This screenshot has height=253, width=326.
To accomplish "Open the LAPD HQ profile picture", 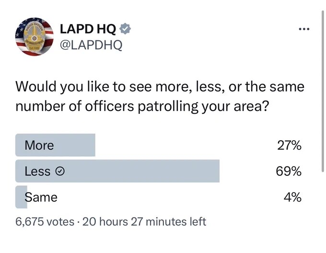I will point(35,37).
